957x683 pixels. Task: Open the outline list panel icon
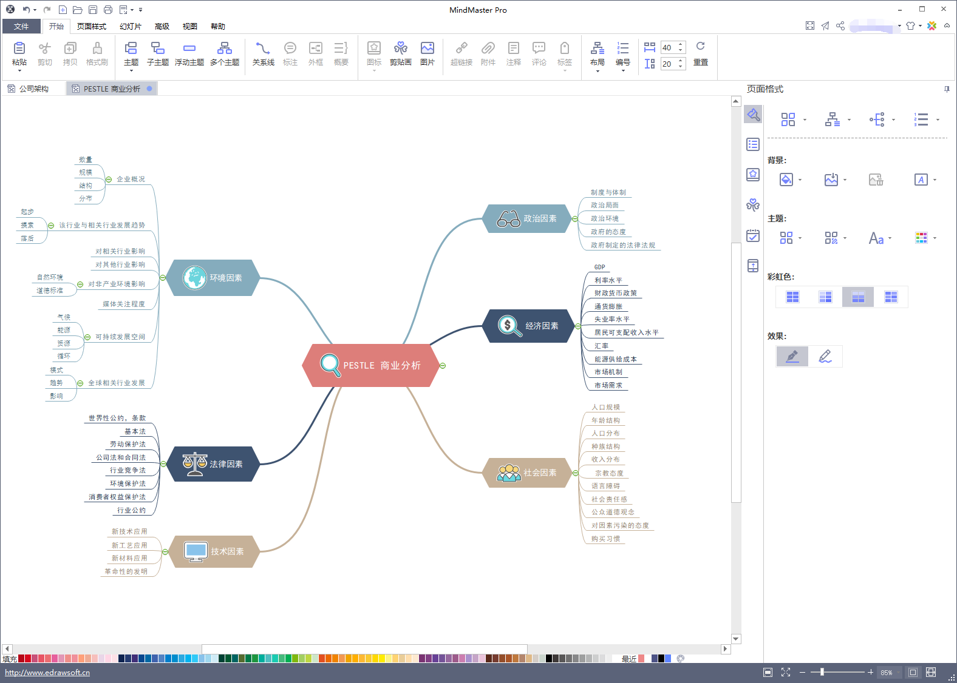click(753, 144)
